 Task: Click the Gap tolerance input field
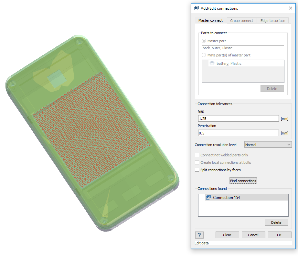238,119
